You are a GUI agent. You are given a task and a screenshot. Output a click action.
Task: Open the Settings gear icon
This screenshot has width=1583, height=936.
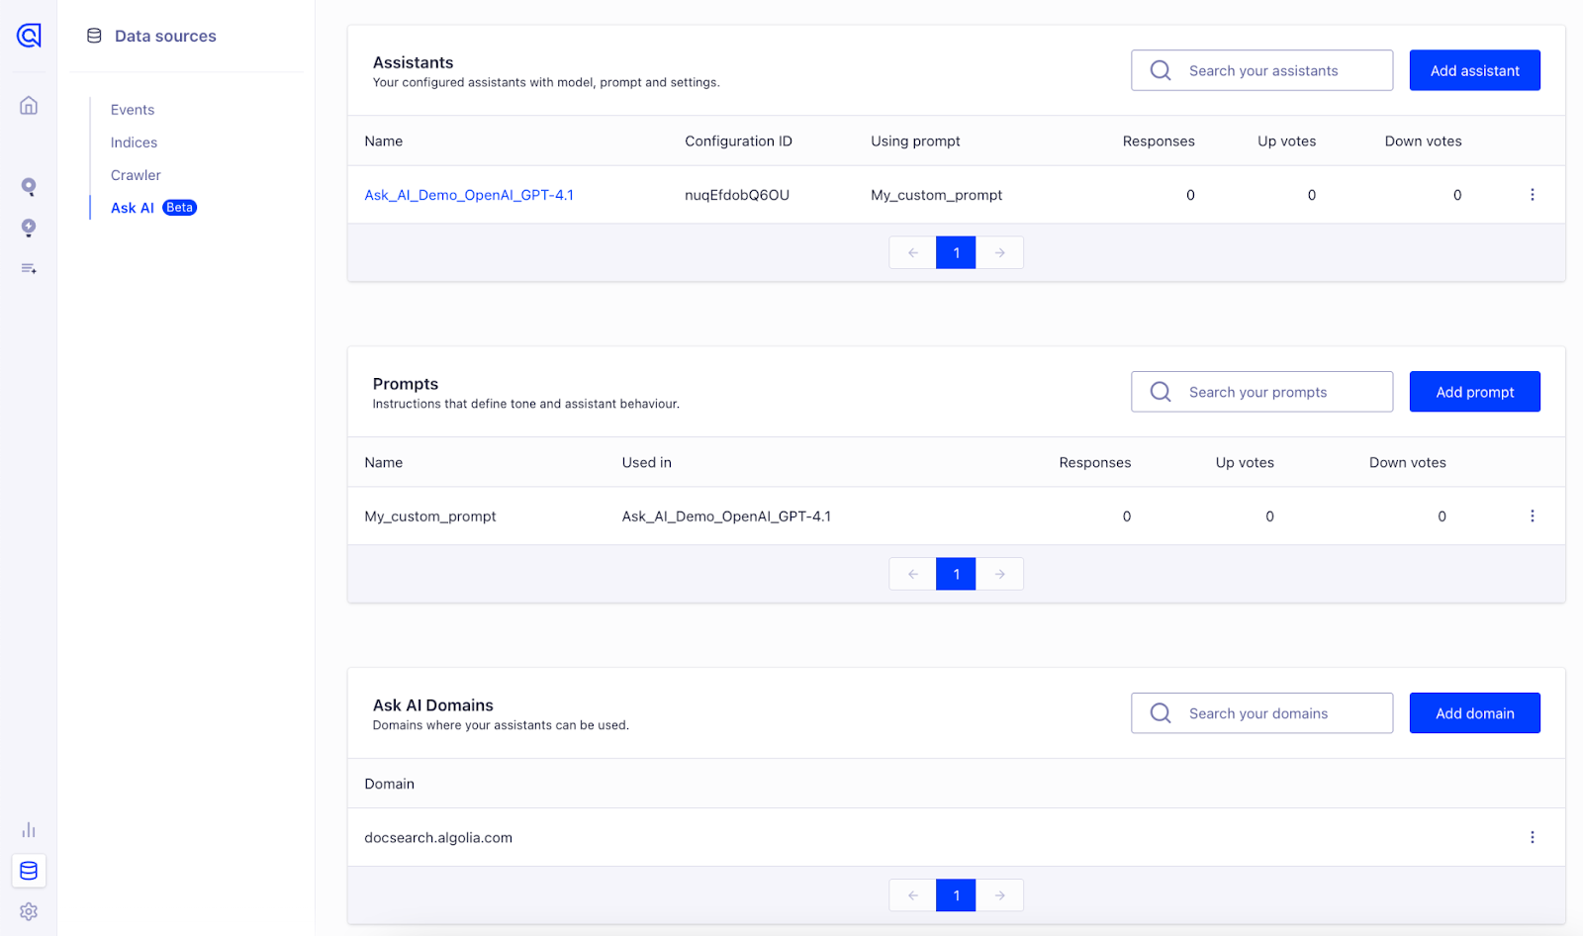tap(29, 911)
